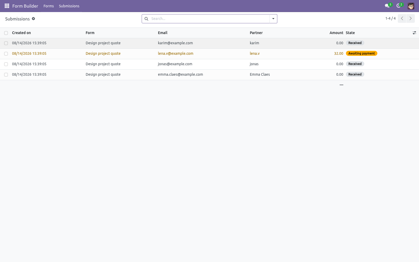
Task: Sort by Partner column header
Action: (x=256, y=33)
